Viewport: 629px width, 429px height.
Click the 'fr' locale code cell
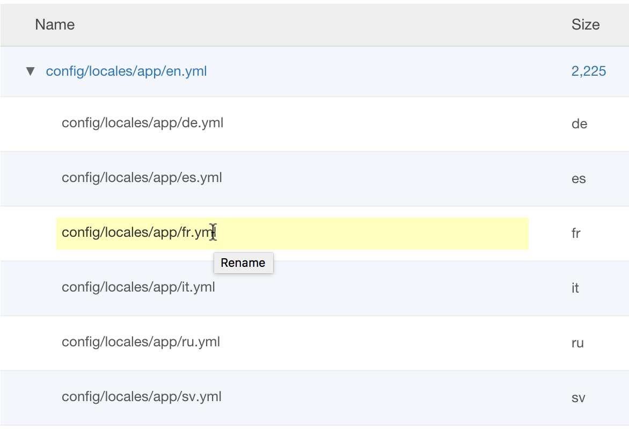(576, 234)
